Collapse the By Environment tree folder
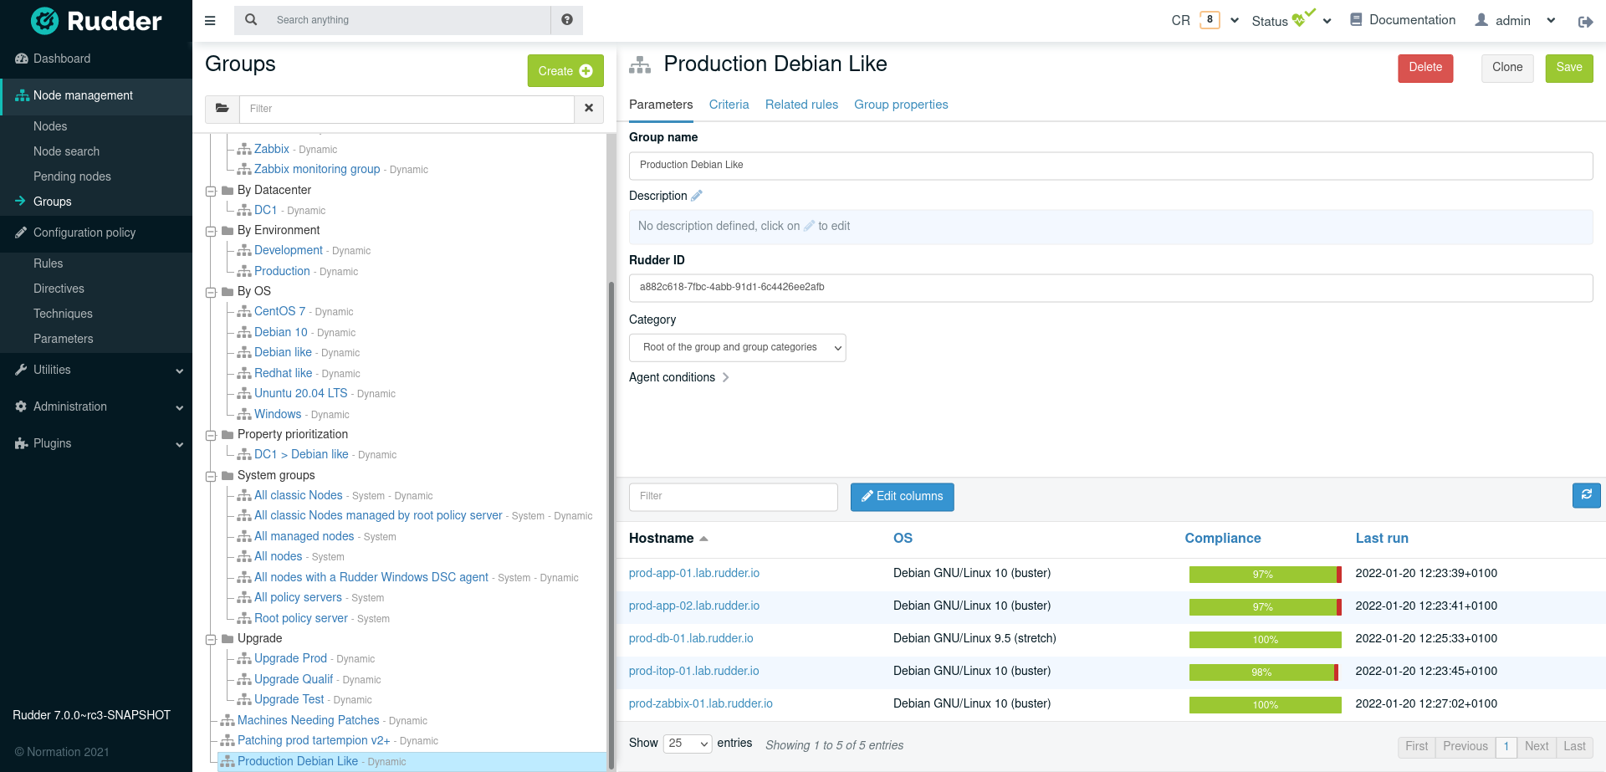 211,231
